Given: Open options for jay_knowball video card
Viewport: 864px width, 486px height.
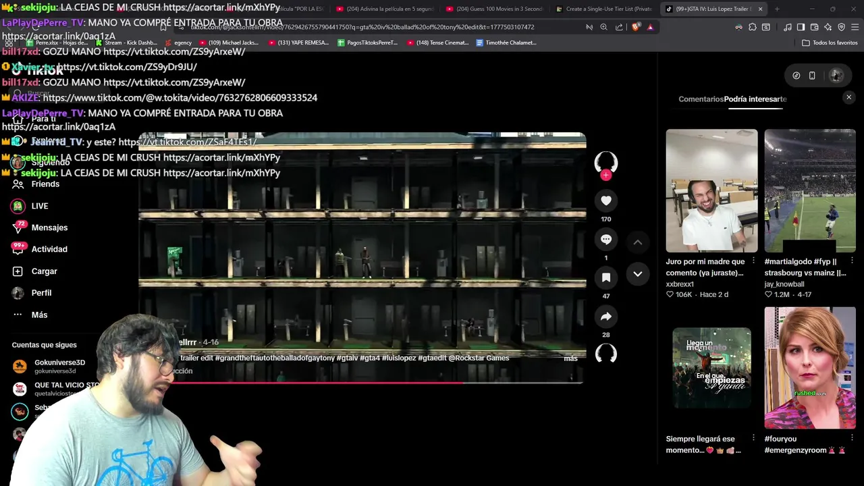Looking at the screenshot, I should click(x=852, y=261).
